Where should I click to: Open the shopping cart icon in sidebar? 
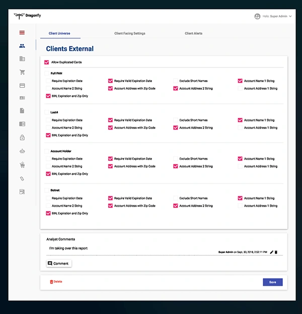pos(22,72)
